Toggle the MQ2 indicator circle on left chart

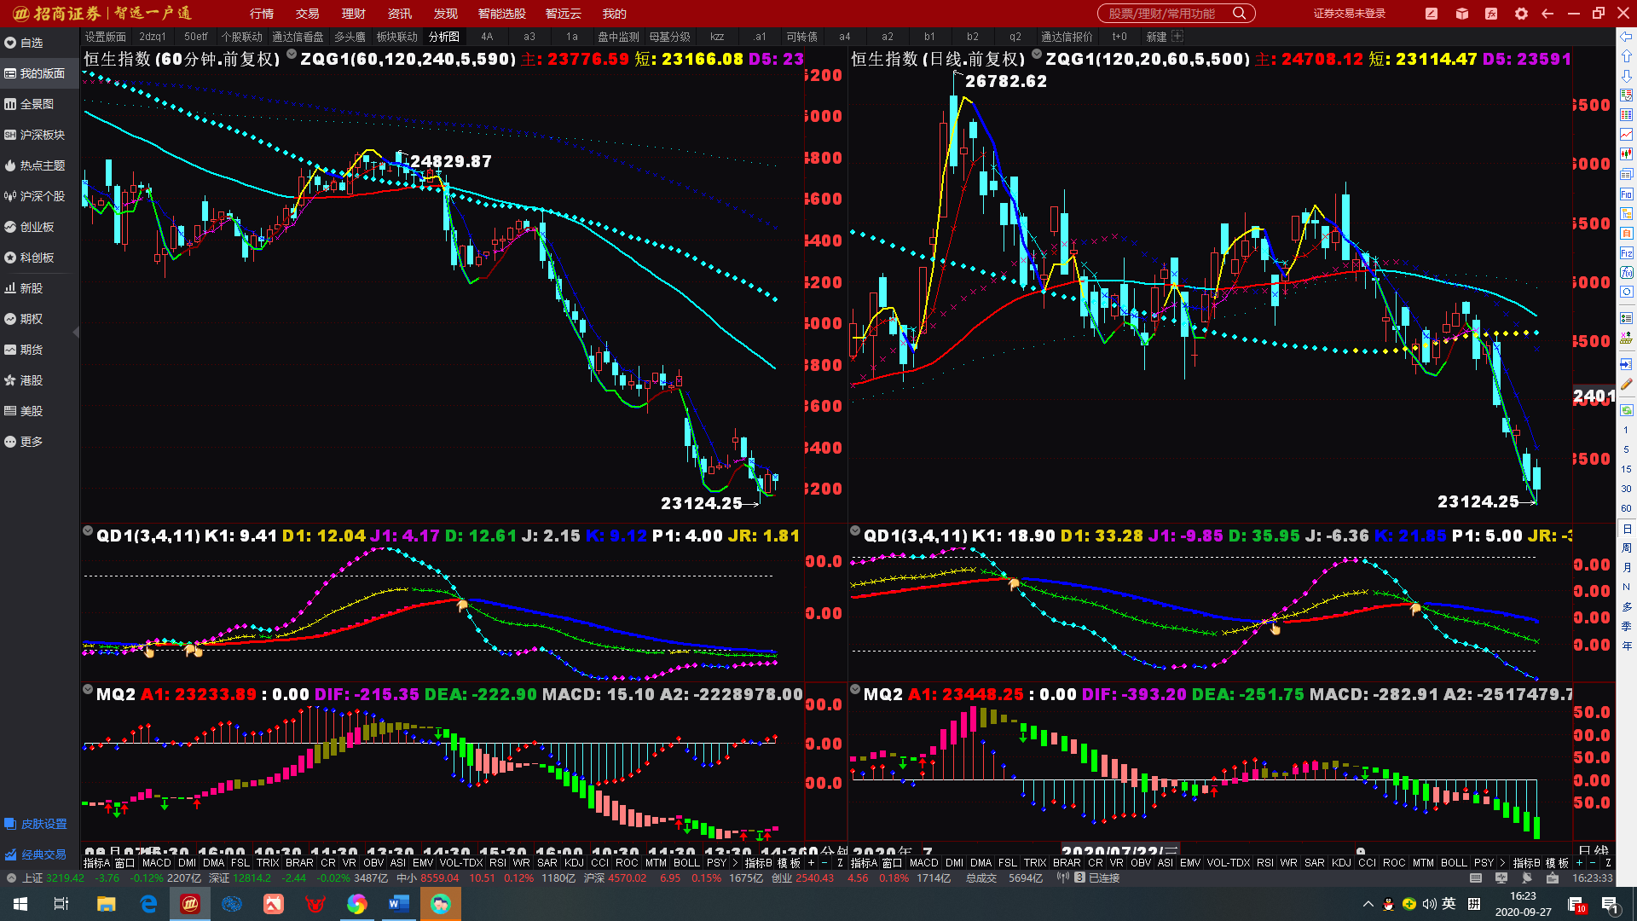pyautogui.click(x=88, y=690)
